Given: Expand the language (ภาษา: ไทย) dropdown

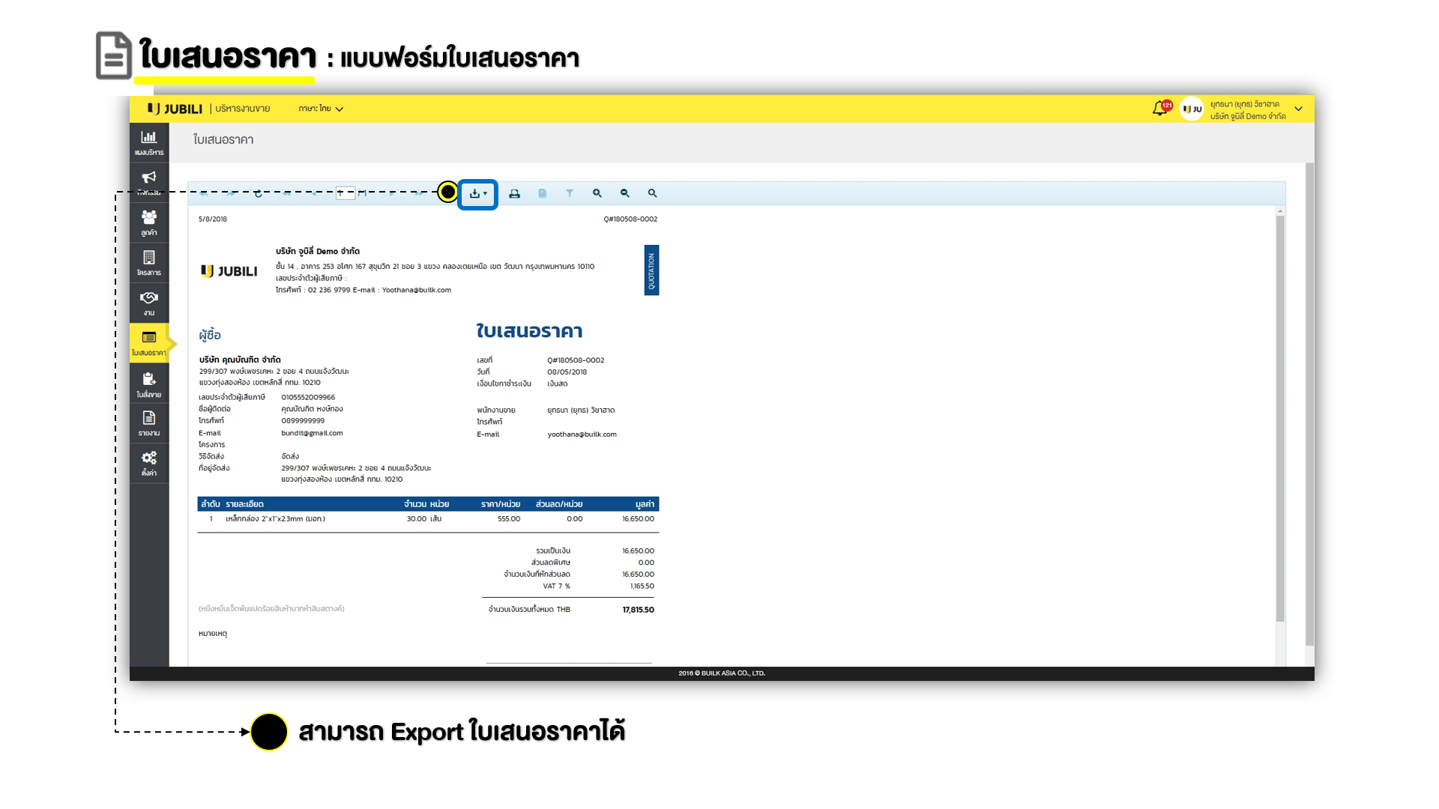Looking at the screenshot, I should click(x=321, y=109).
